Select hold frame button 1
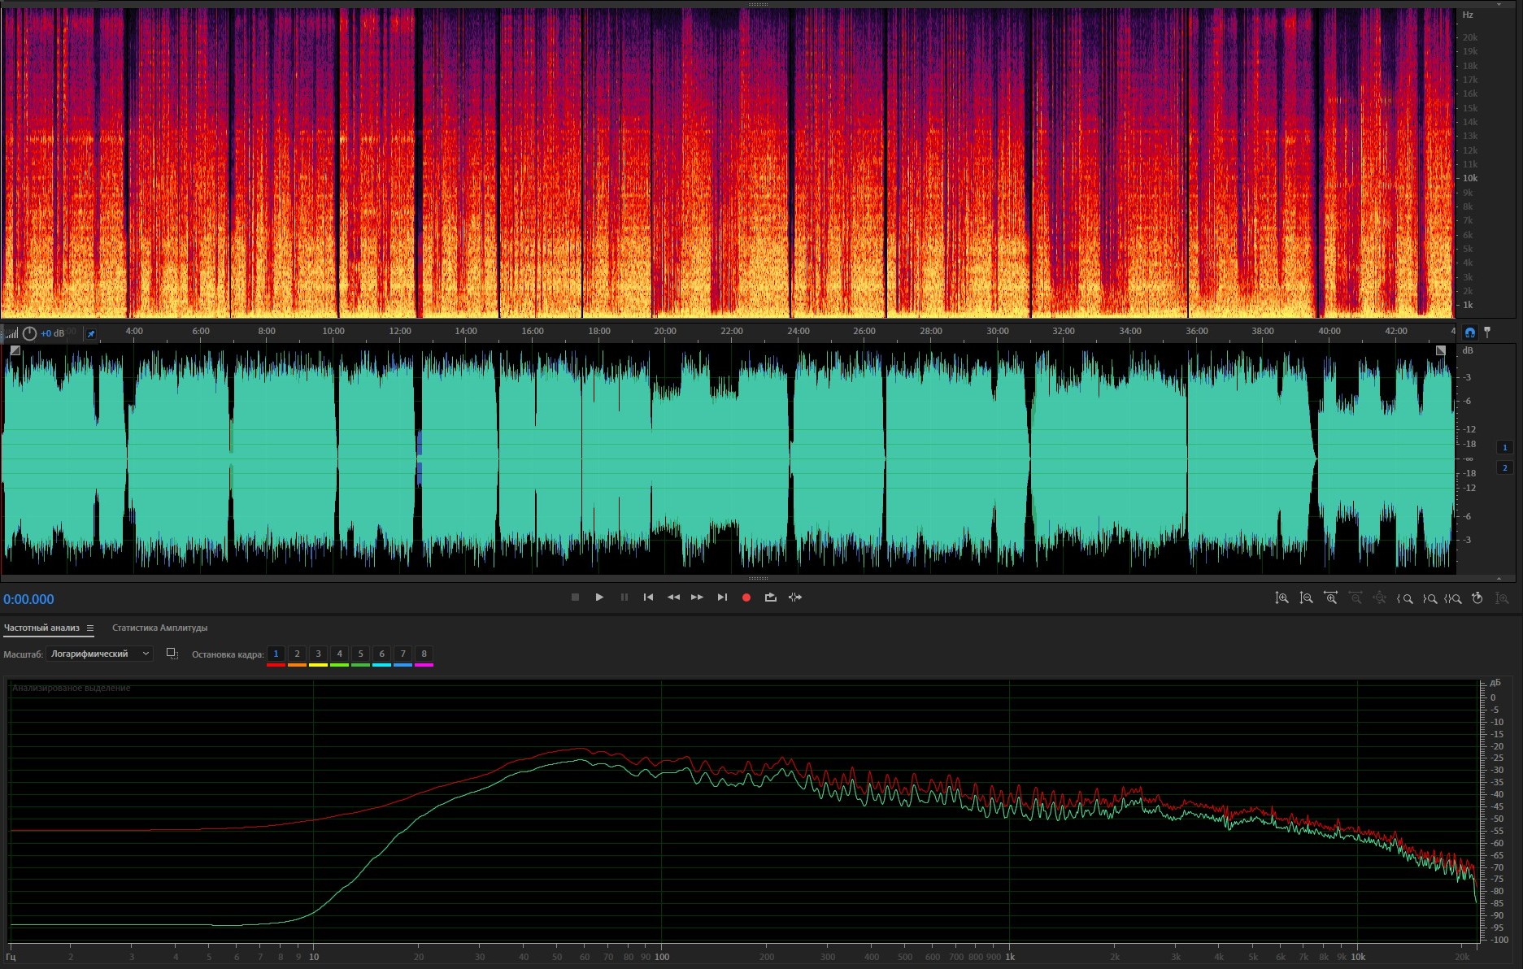The image size is (1523, 969). 276,654
